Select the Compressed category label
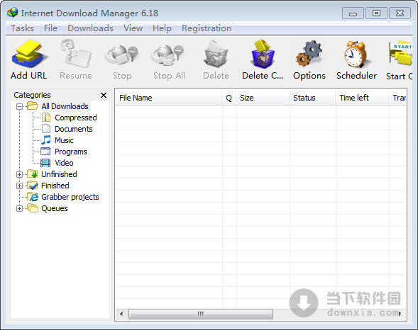The image size is (418, 330). click(x=76, y=118)
